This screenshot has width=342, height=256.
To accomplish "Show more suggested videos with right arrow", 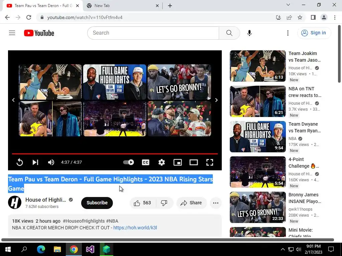I will point(216,100).
